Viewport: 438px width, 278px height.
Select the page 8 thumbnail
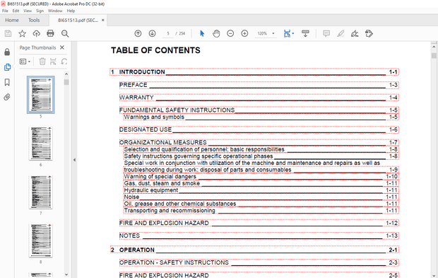pos(41,241)
